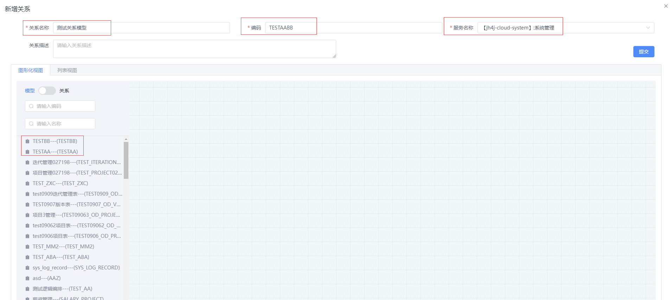Viewport: 672px width, 300px height.
Task: Click the icon beside TEST_MM2
Action: pos(27,247)
